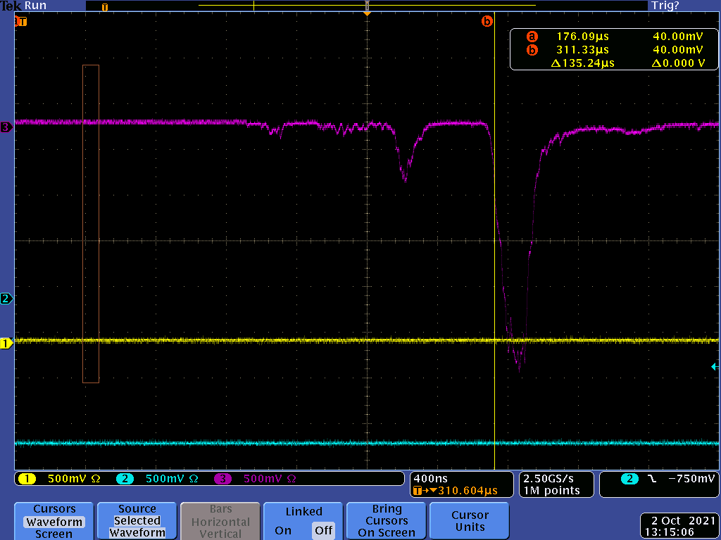Click the cursor b marker atop the graticule
The height and width of the screenshot is (540, 721).
[487, 22]
